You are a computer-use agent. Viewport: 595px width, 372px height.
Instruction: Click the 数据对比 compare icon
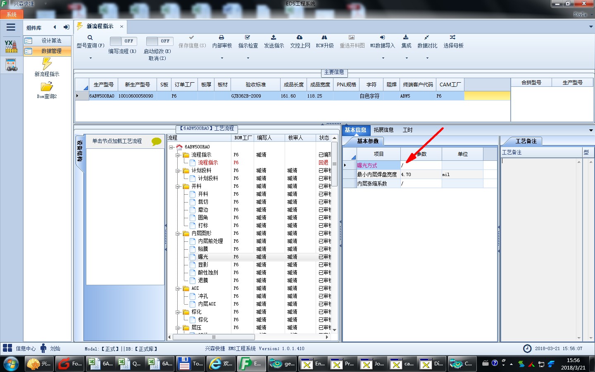click(426, 37)
